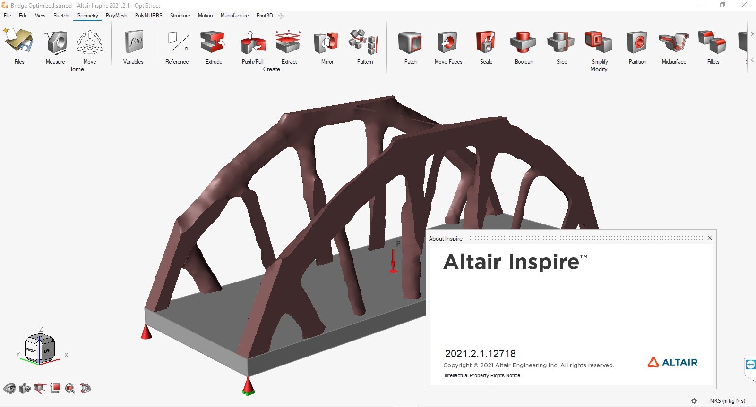Open the show/hide eye view control

point(9,389)
